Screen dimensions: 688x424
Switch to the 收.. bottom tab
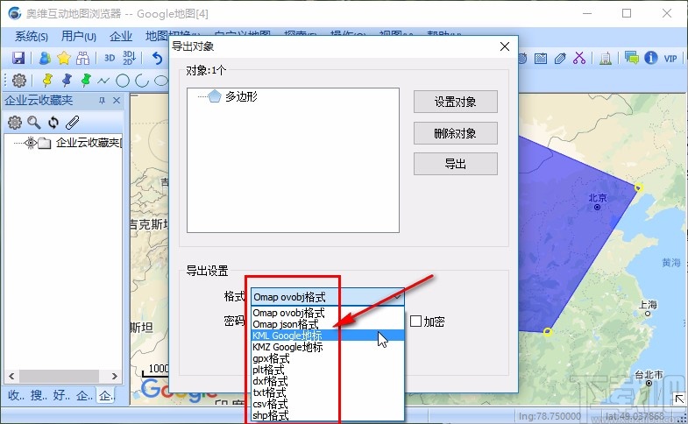click(17, 395)
